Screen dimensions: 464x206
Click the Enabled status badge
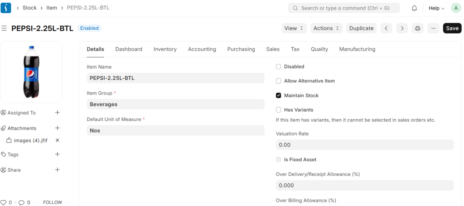89,28
